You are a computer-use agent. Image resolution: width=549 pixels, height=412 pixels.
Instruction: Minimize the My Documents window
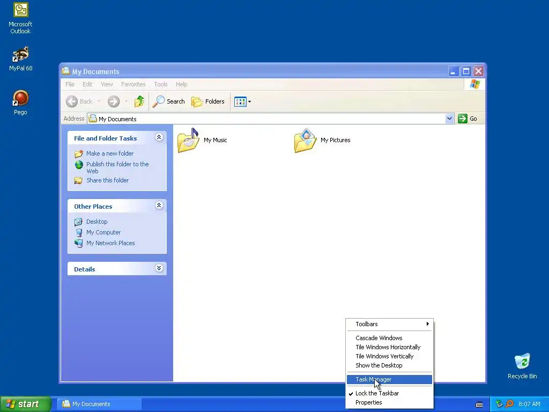[x=454, y=71]
